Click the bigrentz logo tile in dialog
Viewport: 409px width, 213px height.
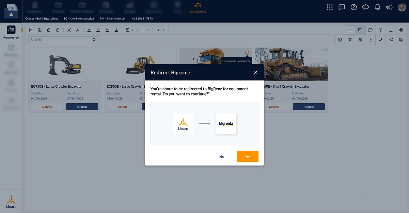[x=226, y=124]
